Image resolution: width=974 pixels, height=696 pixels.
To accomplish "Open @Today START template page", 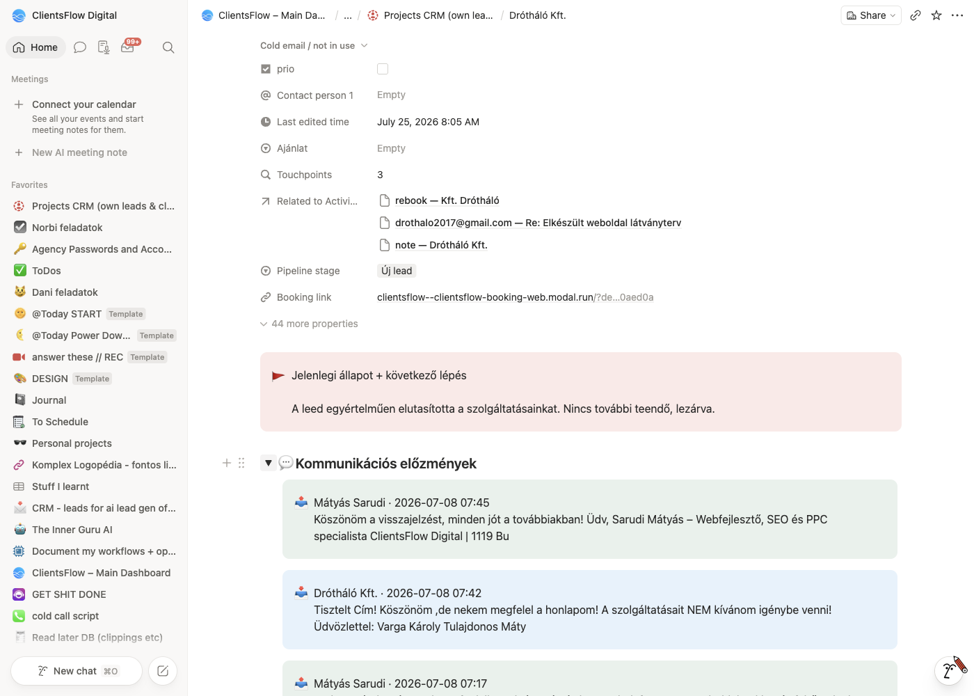I will click(x=94, y=314).
